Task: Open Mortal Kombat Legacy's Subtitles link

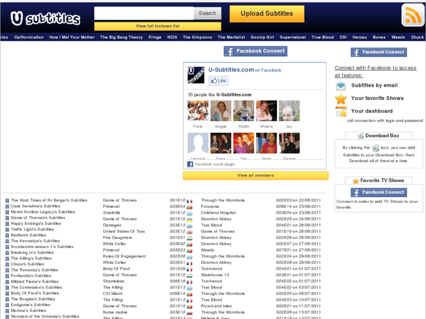Action: click(43, 212)
